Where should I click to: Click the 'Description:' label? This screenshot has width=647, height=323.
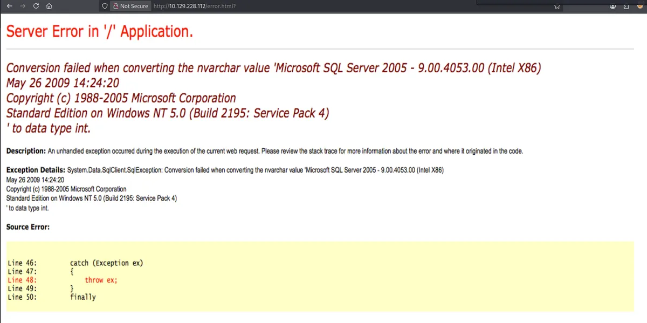tap(26, 151)
